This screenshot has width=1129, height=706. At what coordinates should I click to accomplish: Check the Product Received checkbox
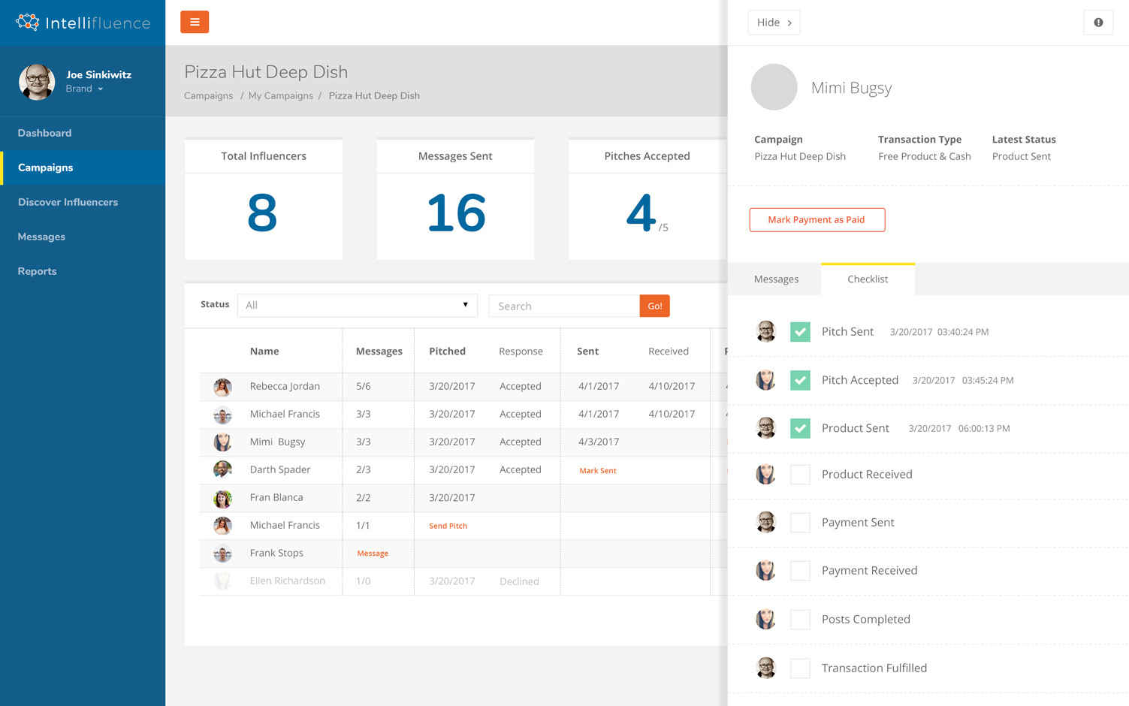[x=800, y=474]
